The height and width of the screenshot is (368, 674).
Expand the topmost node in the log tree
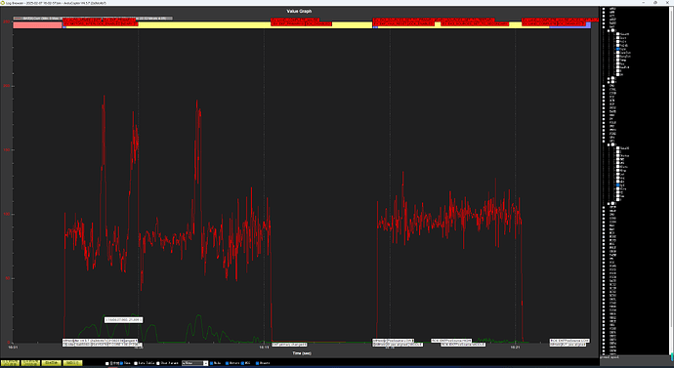(x=604, y=9)
